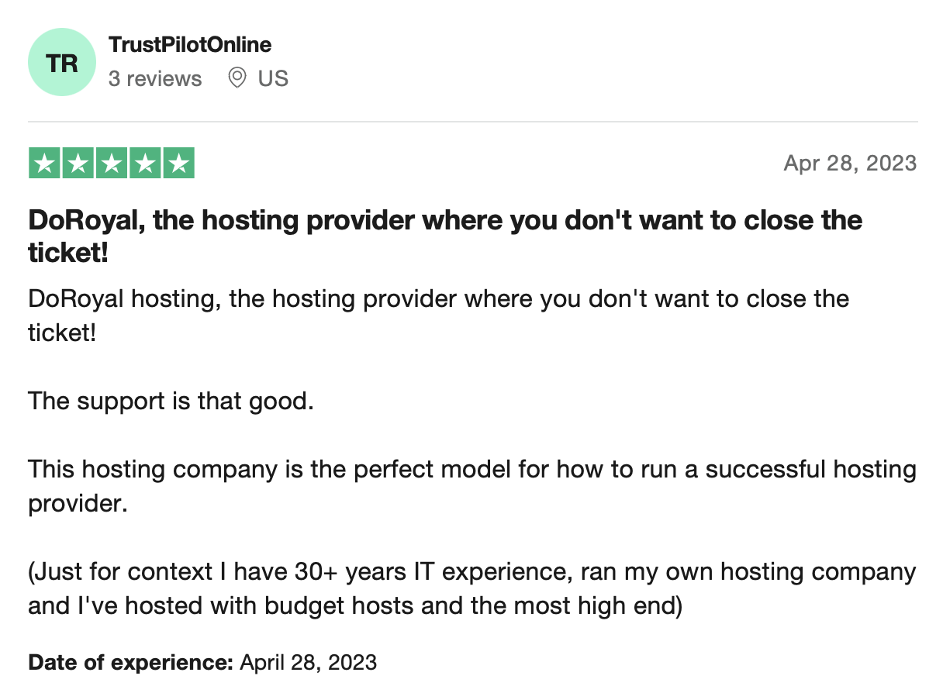
Task: Click the divider line under the reviewer header
Action: point(472,122)
